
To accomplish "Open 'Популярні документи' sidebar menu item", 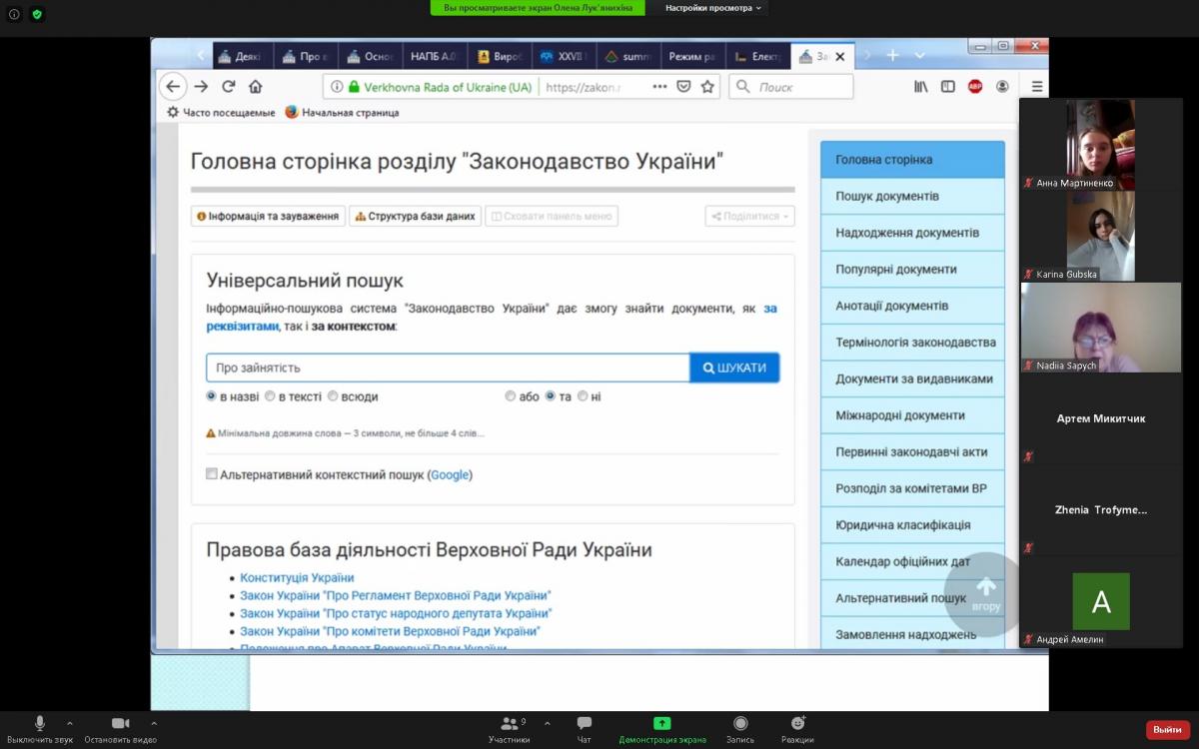I will click(x=912, y=269).
